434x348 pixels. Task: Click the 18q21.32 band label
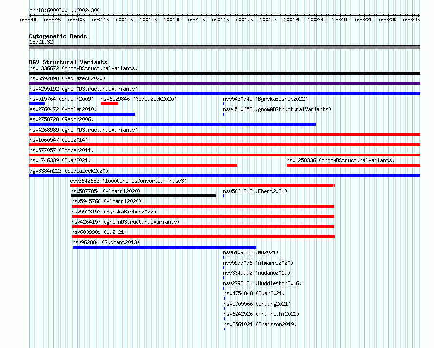(x=41, y=42)
